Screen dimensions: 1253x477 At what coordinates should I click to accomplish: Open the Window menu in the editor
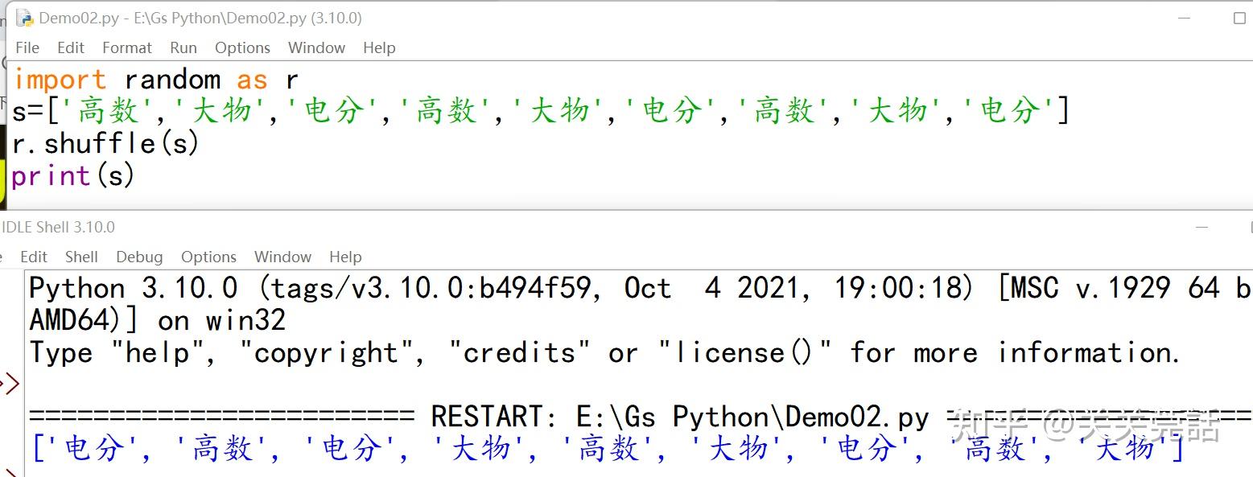(x=315, y=47)
